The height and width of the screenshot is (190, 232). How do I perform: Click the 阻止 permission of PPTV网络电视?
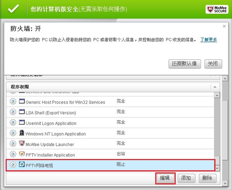click(x=121, y=164)
